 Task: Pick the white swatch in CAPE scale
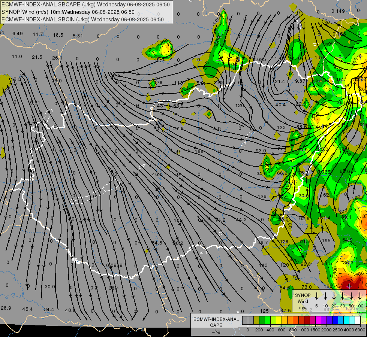click(357, 321)
